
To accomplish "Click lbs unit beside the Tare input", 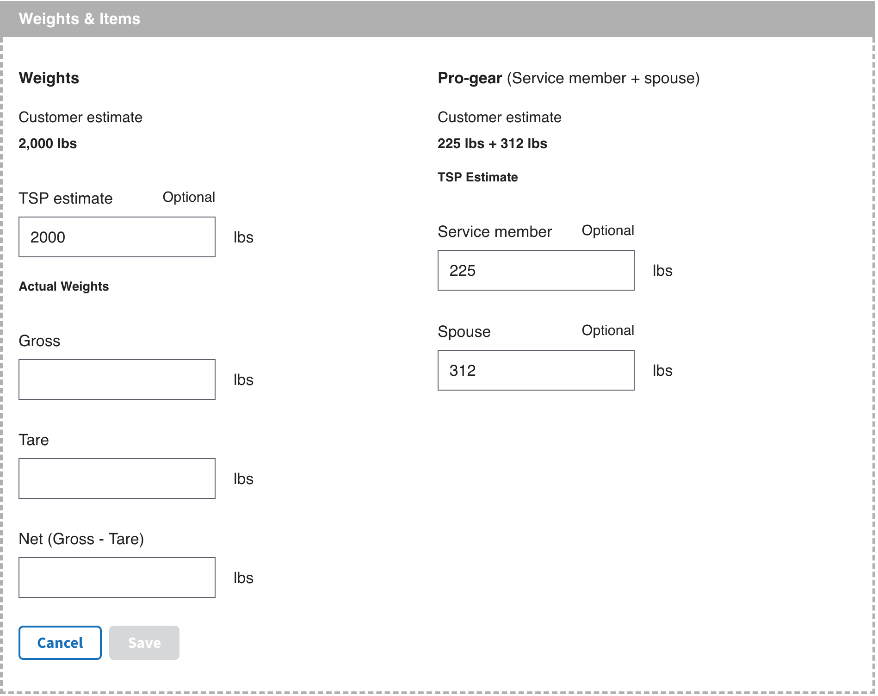I will point(243,479).
